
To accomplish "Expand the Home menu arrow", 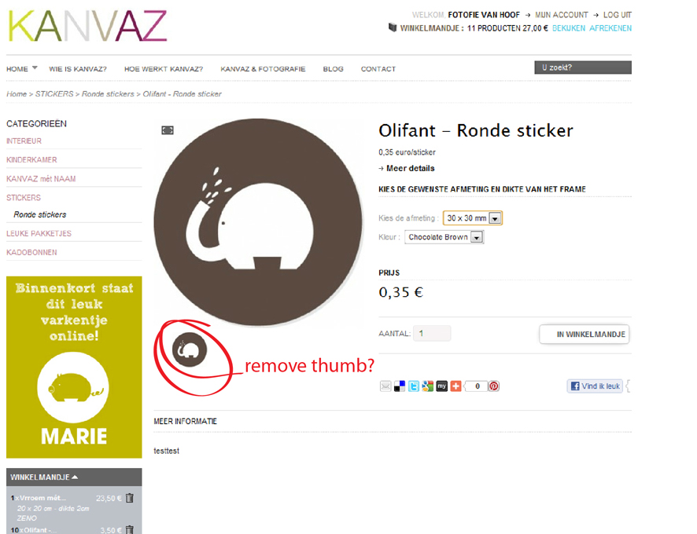I will pyautogui.click(x=35, y=68).
